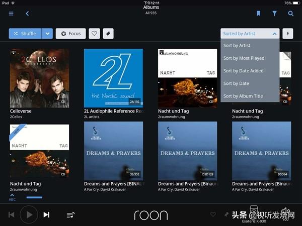Choose Sort by Date option

pos(250,83)
